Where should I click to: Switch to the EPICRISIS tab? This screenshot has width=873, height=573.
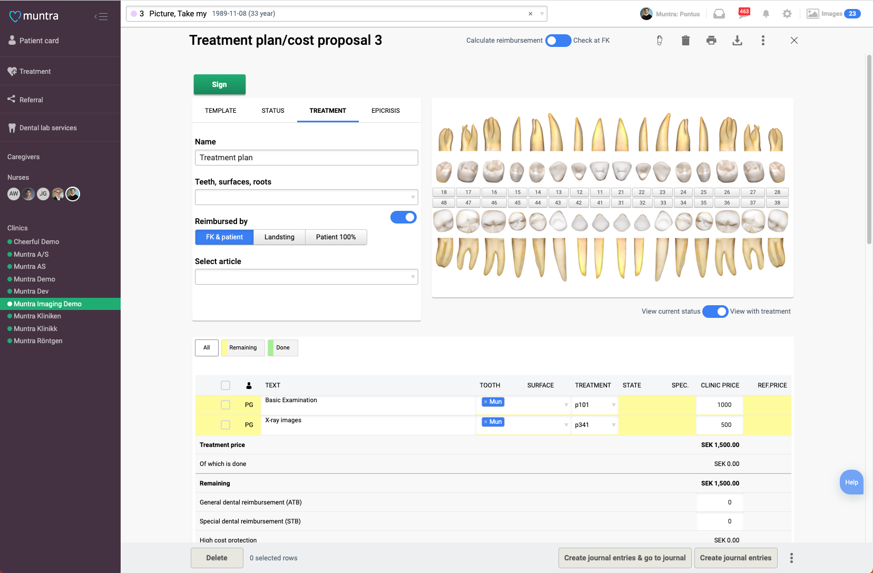click(386, 111)
